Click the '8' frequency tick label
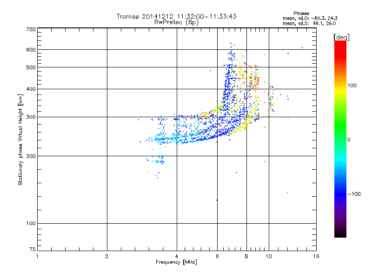This screenshot has height=279, width=372. coord(246,256)
